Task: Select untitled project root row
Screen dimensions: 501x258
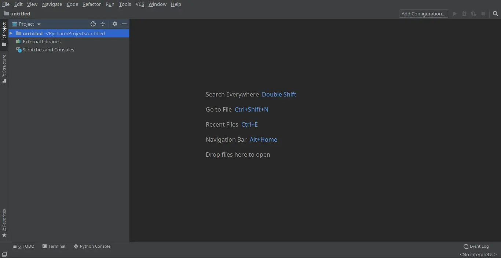Action: click(x=69, y=33)
